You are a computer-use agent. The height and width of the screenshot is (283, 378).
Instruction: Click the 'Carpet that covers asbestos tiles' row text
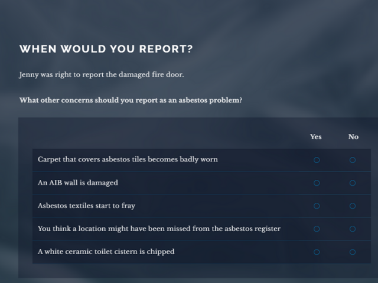click(128, 159)
